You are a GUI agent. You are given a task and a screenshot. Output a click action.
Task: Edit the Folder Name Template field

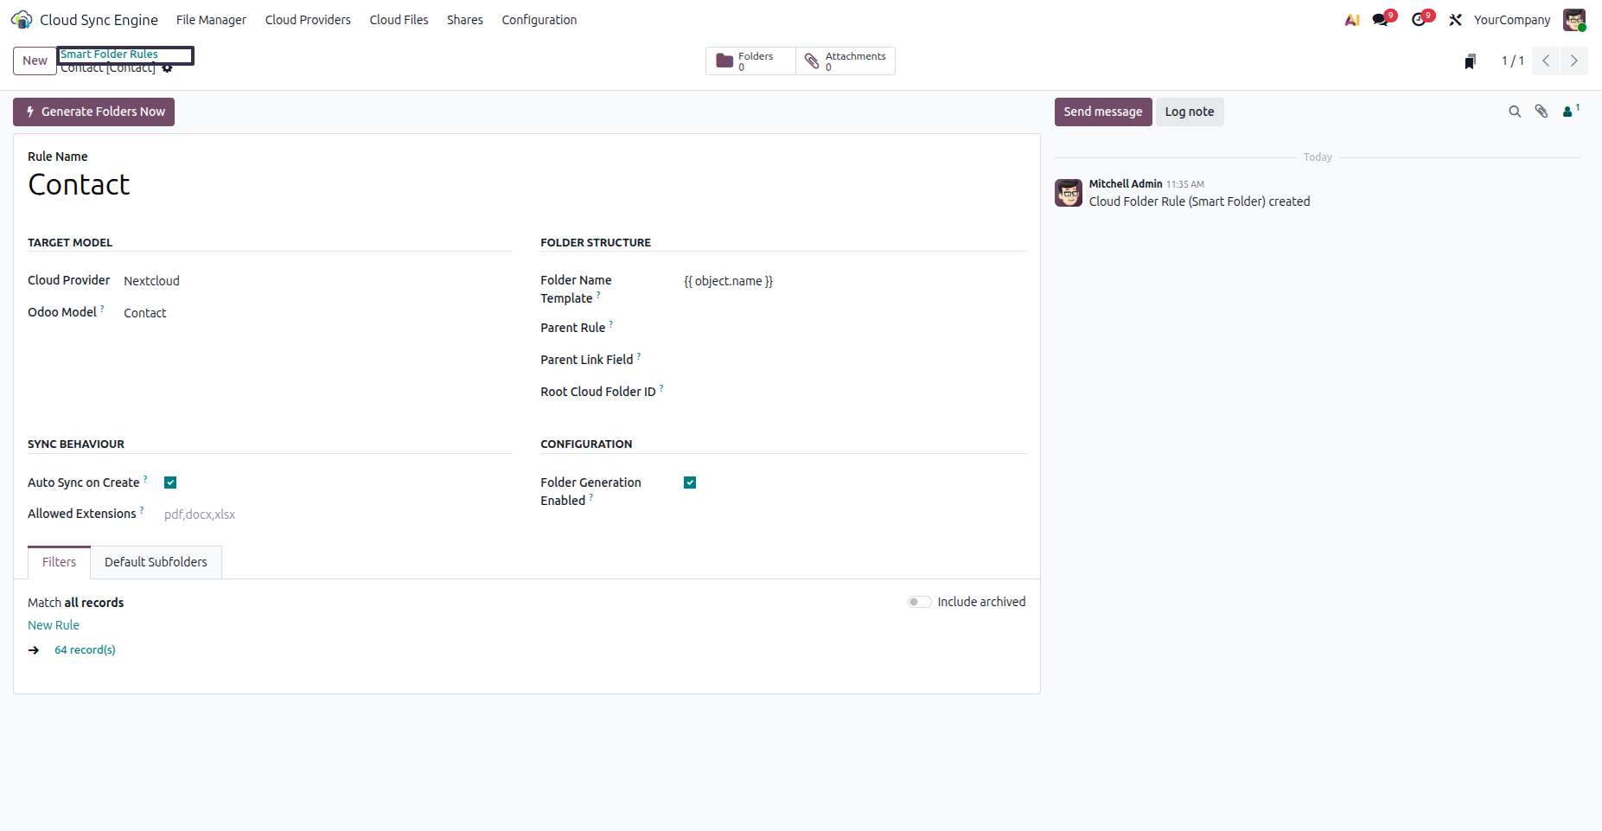click(854, 281)
